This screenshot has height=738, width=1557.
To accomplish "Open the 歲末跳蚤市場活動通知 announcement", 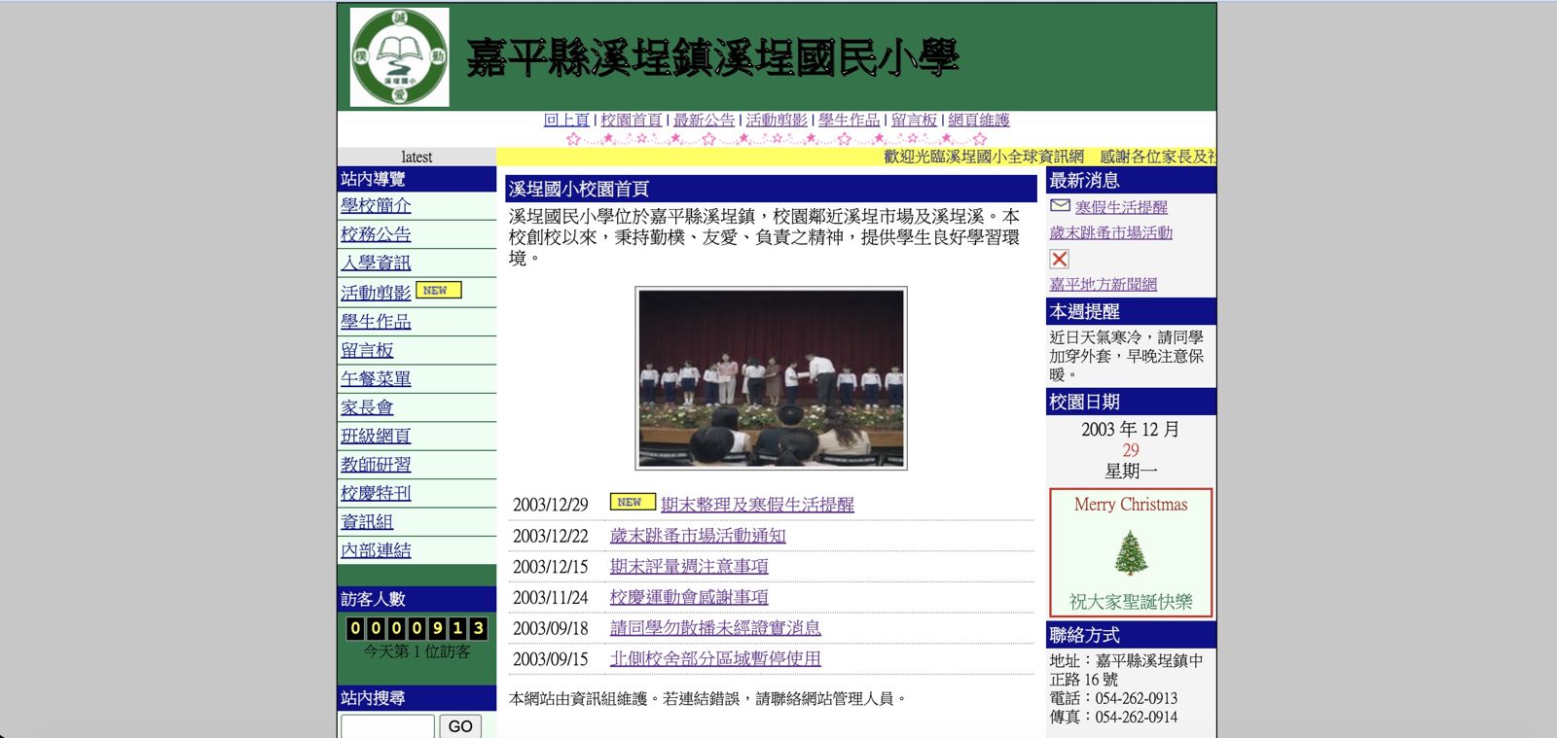I will (x=698, y=536).
